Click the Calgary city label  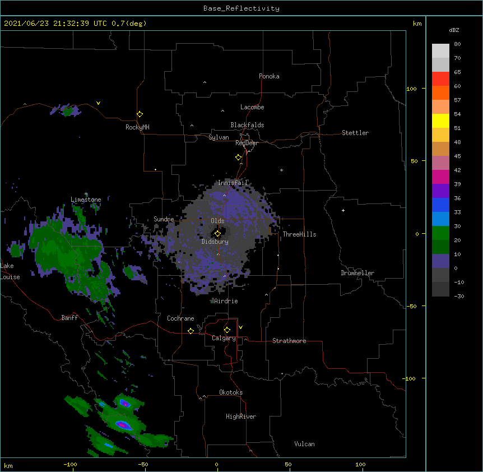[224, 338]
